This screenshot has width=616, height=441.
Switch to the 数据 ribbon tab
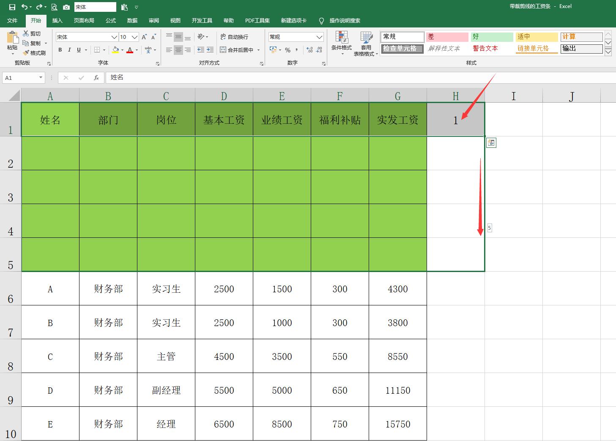point(132,20)
